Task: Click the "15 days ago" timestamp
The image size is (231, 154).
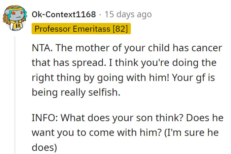Action: 128,15
